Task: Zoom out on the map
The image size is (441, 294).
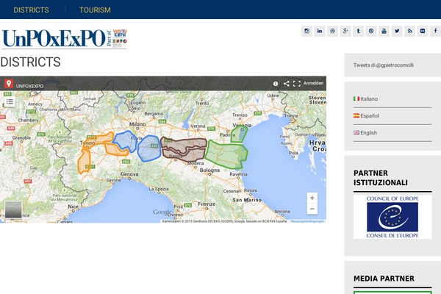Action: pos(312,209)
